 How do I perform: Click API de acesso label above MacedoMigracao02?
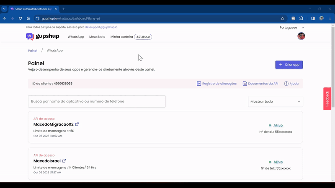pos(44,119)
